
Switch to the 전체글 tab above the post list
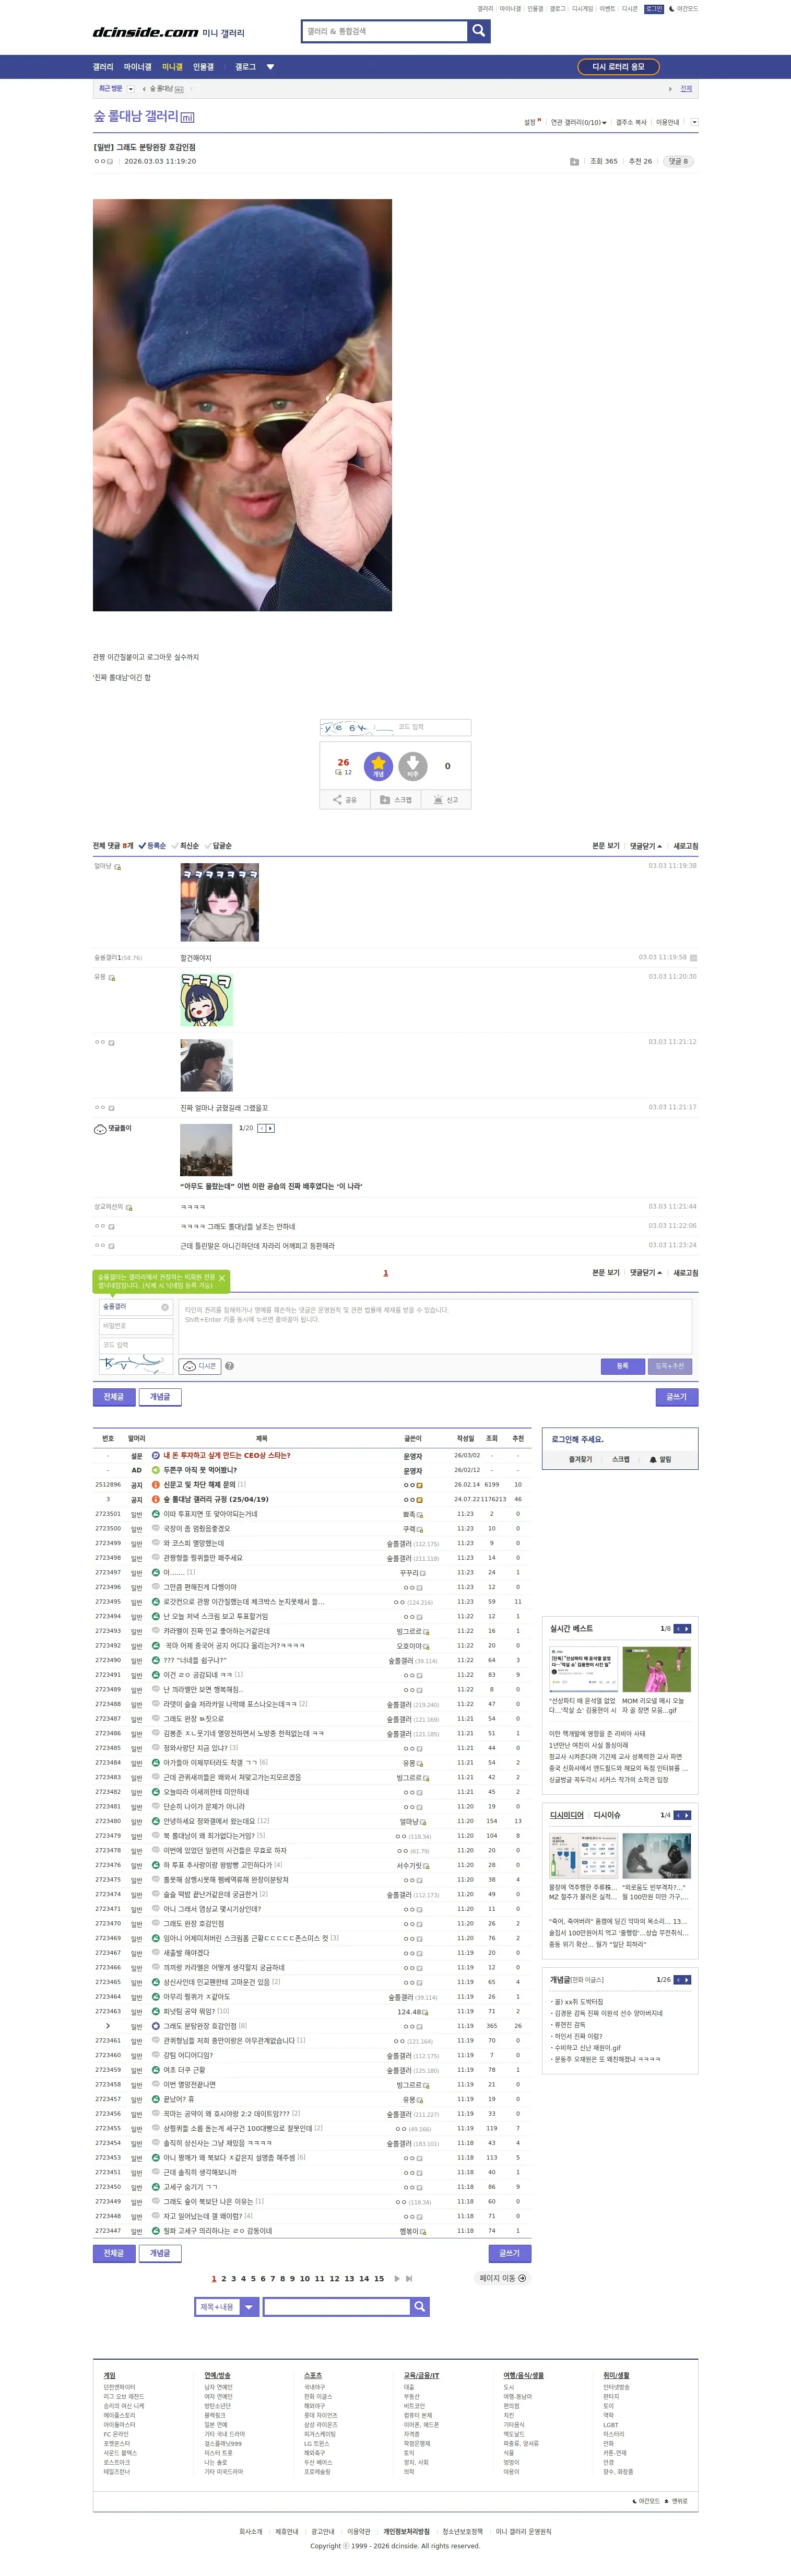[114, 1397]
